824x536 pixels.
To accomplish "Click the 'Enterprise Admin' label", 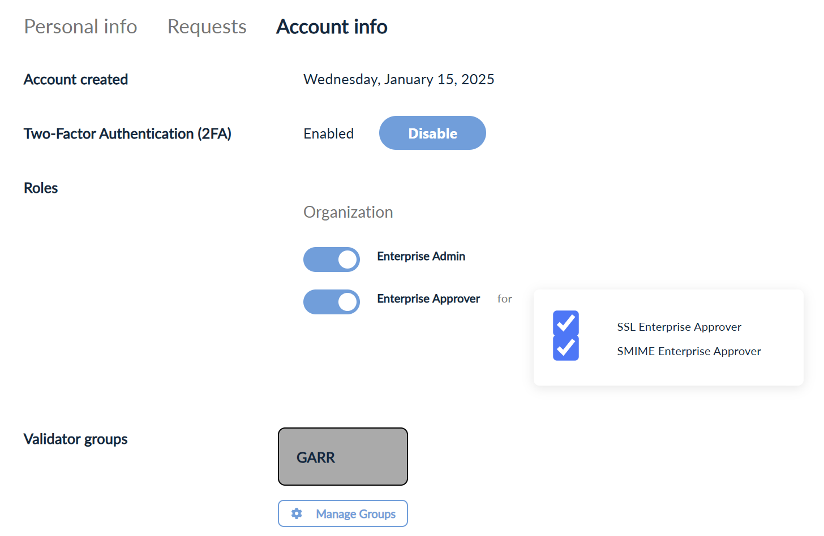I will 421,256.
